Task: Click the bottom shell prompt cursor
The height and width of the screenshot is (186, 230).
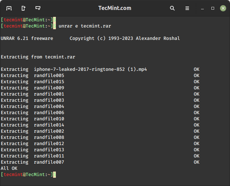Action: click(54, 175)
